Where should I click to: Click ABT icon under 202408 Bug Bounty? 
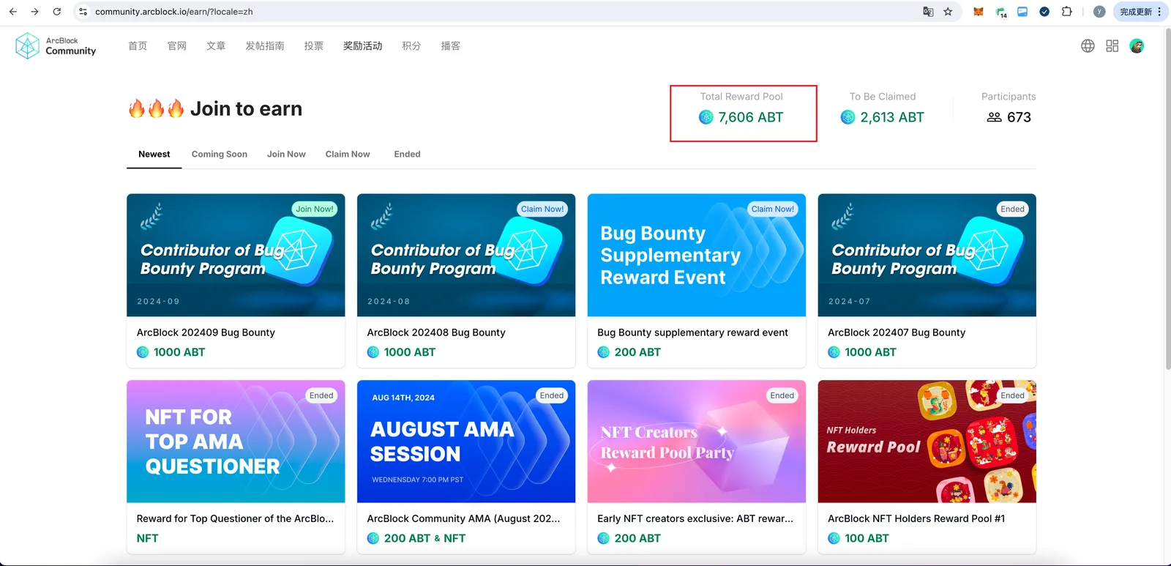[x=373, y=352]
